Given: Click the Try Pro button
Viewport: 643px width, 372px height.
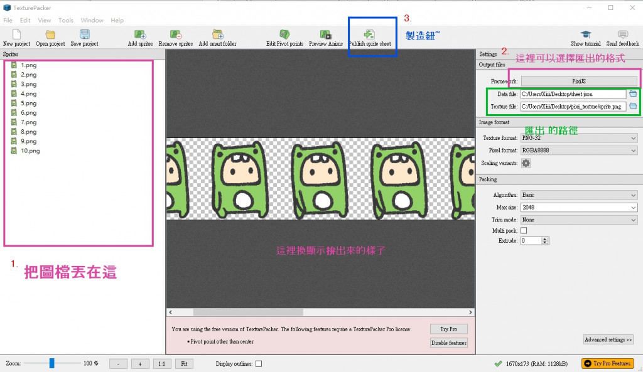Looking at the screenshot, I should (x=448, y=329).
